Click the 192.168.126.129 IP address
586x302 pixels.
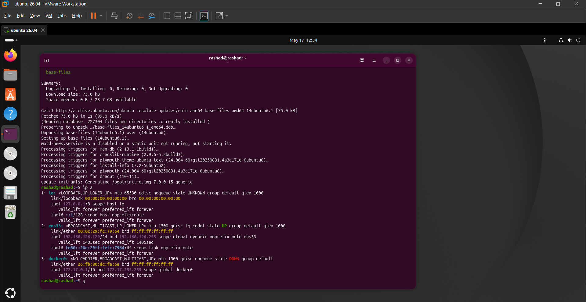pos(81,237)
